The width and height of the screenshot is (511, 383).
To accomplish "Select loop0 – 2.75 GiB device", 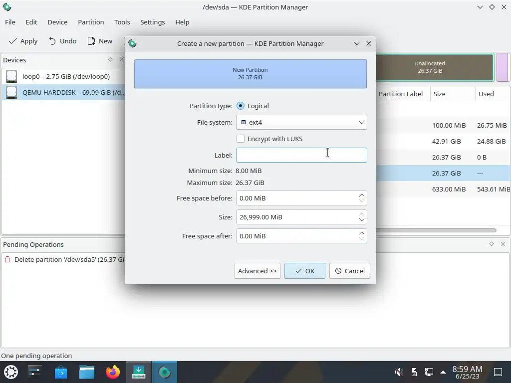I will click(63, 76).
